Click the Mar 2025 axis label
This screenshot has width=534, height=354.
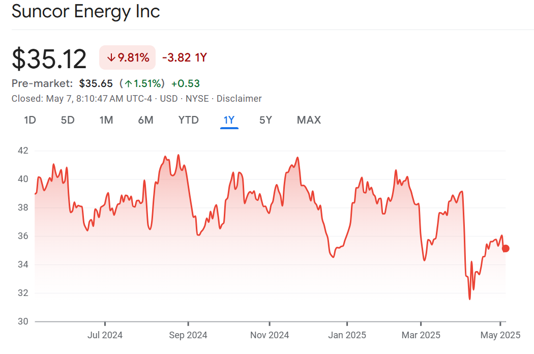421,335
